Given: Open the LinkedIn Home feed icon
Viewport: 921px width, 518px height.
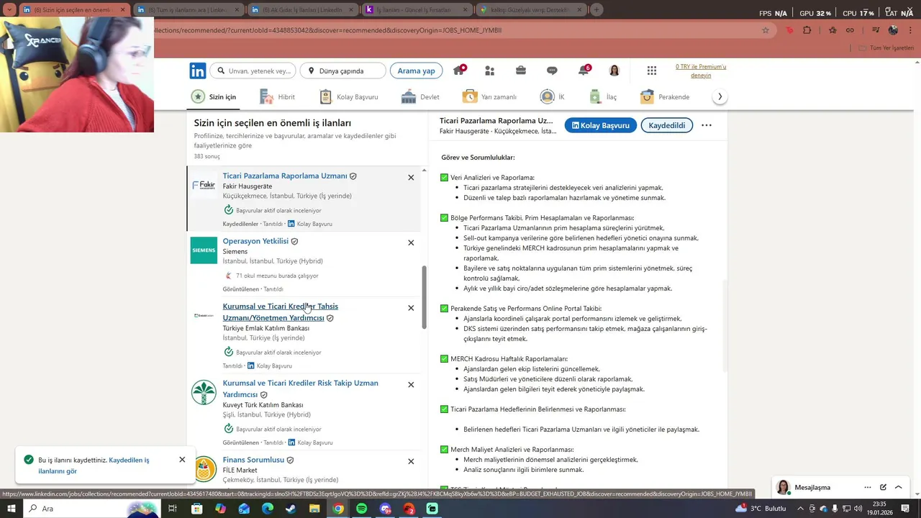Looking at the screenshot, I should [x=458, y=70].
